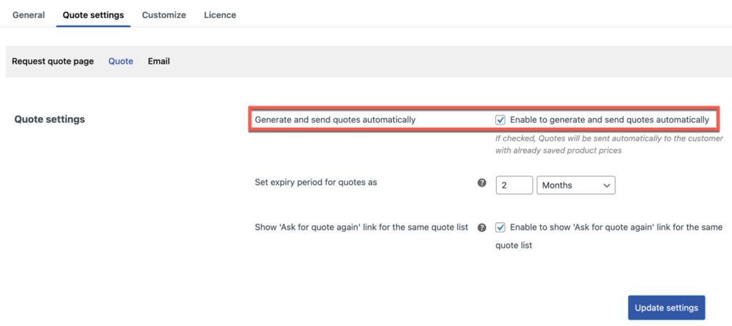The height and width of the screenshot is (326, 732).
Task: Click "Show 'Ask for quote again' link" setting label
Action: (x=361, y=228)
